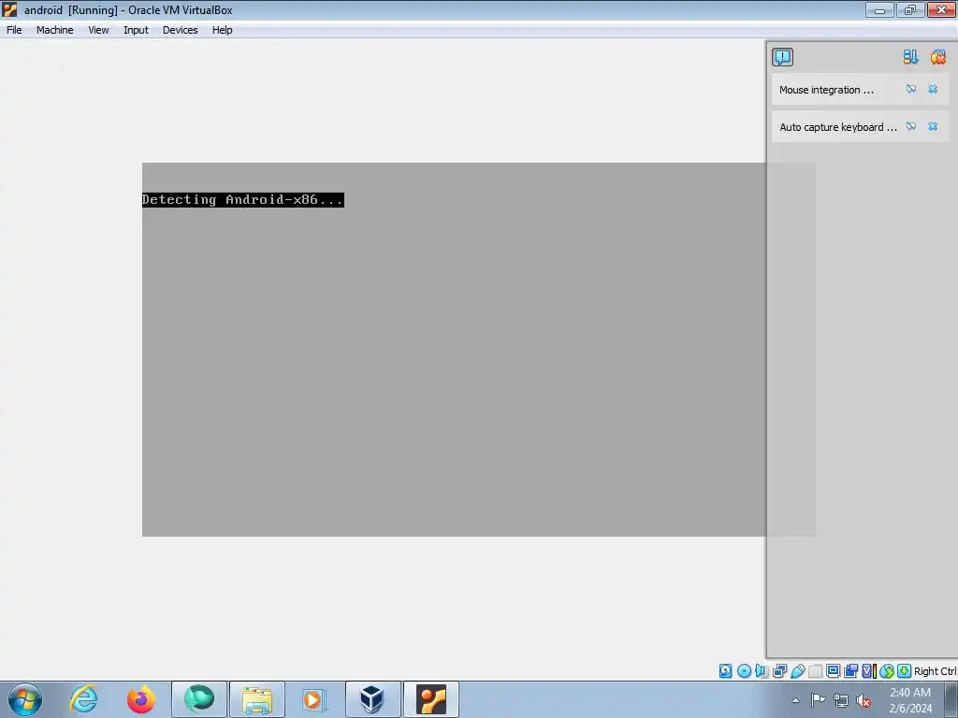The image size is (958, 718).
Task: Open the Windows Start menu
Action: 25,699
